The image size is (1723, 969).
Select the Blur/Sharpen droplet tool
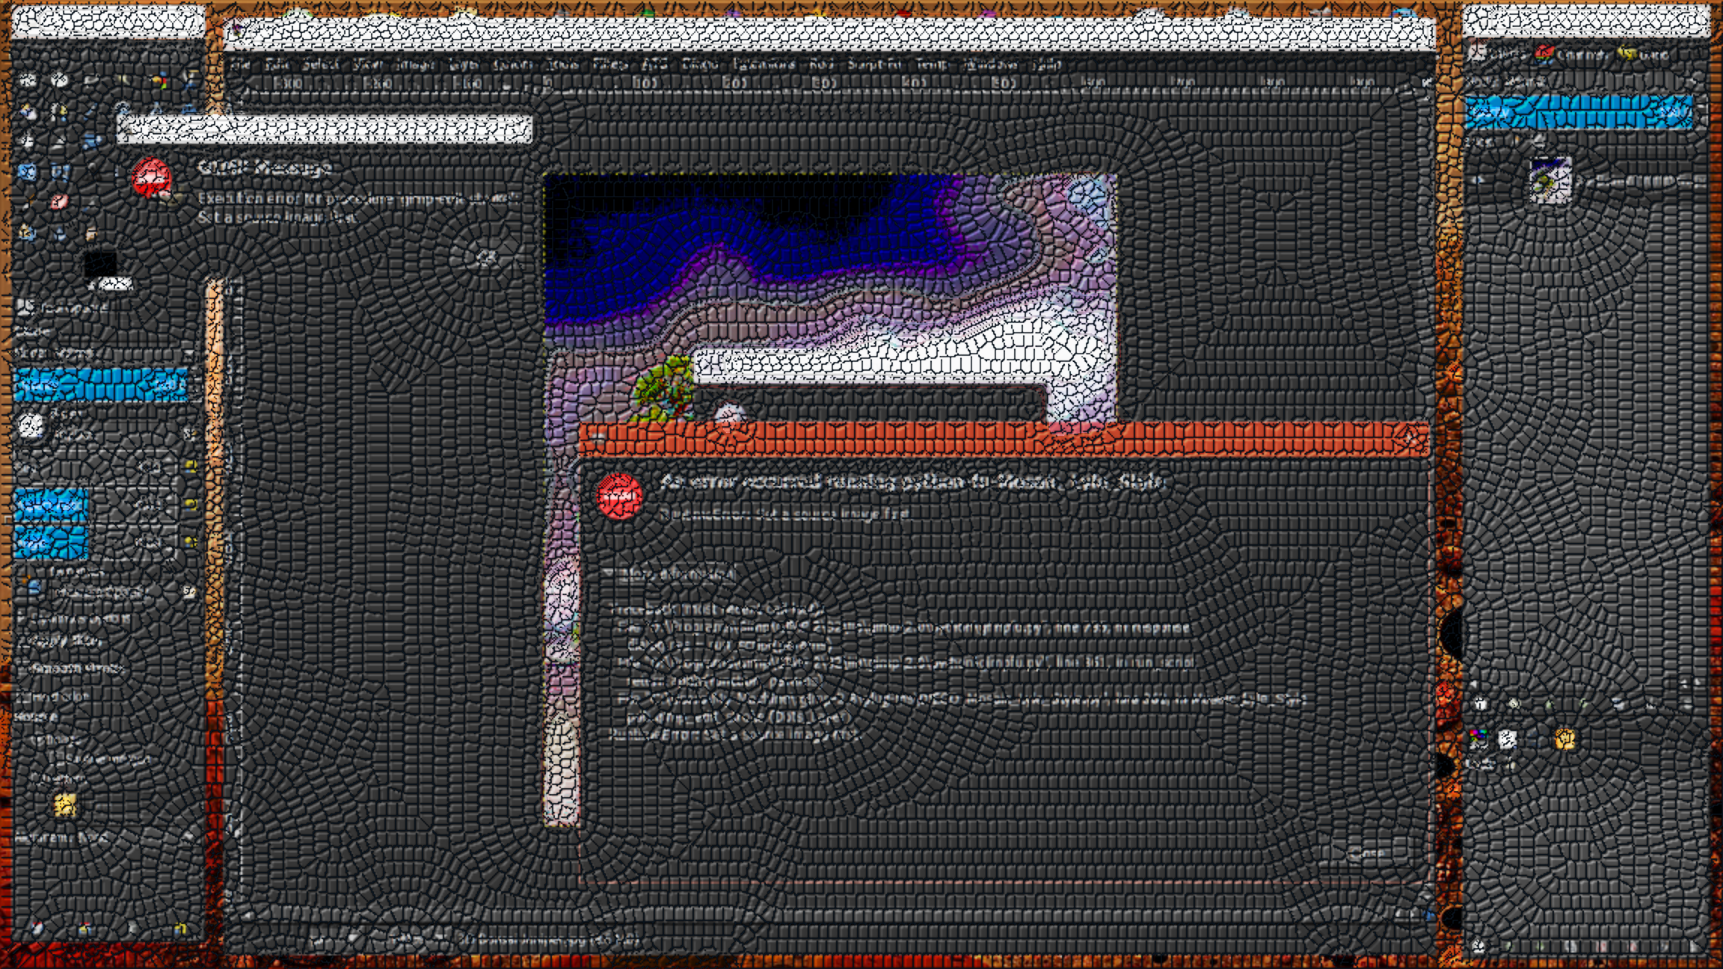tap(60, 233)
